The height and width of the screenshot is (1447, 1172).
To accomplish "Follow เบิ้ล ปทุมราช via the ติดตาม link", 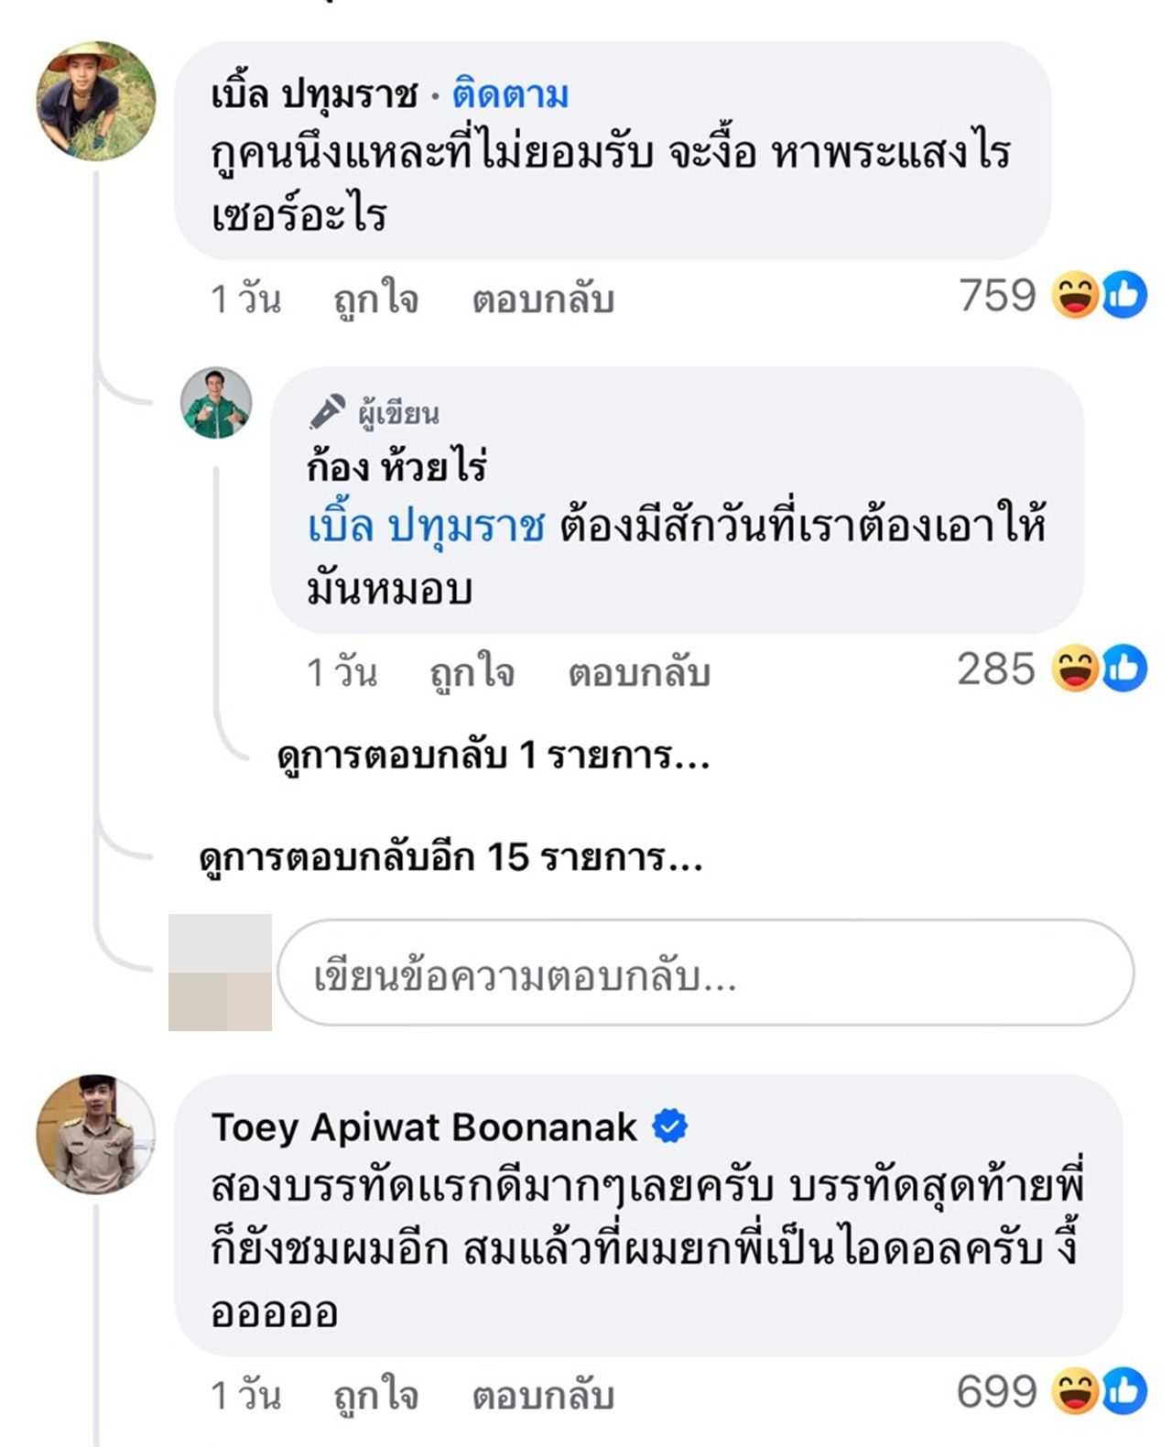I will pos(511,94).
